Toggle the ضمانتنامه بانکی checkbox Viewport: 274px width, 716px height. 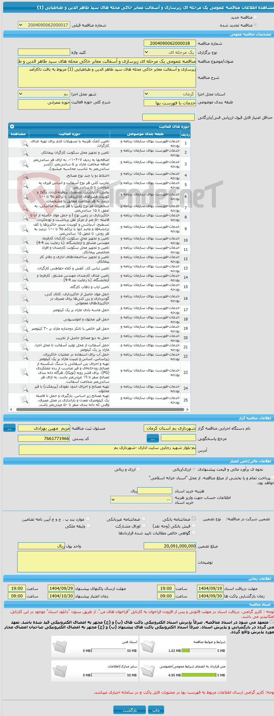point(194,519)
